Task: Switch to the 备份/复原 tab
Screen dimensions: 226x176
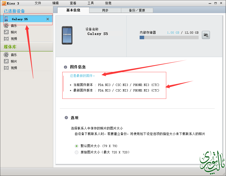Action: pos(137,10)
